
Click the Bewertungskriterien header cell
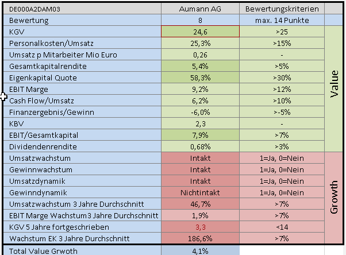[x=282, y=9]
